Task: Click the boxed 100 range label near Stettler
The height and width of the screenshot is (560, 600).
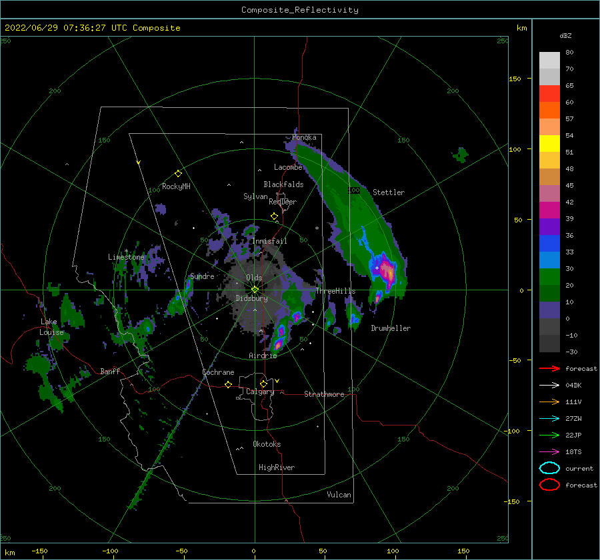Action: [x=354, y=190]
